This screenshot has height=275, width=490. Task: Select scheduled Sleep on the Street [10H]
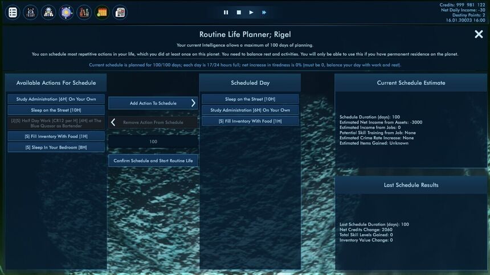pos(250,99)
